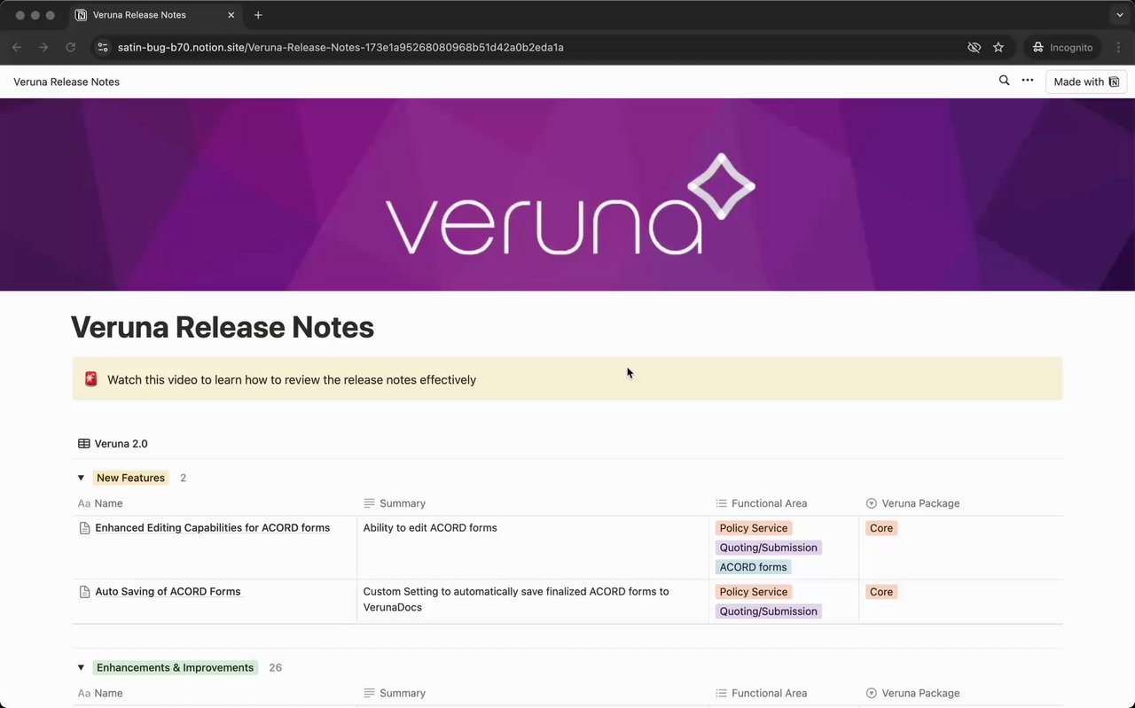
Task: Click the Name column header in New Features
Action: click(x=100, y=503)
